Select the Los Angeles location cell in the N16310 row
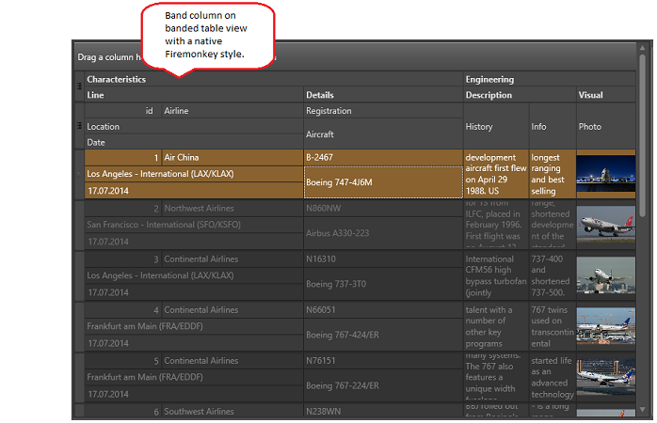Image resolution: width=657 pixels, height=423 pixels. (194, 275)
